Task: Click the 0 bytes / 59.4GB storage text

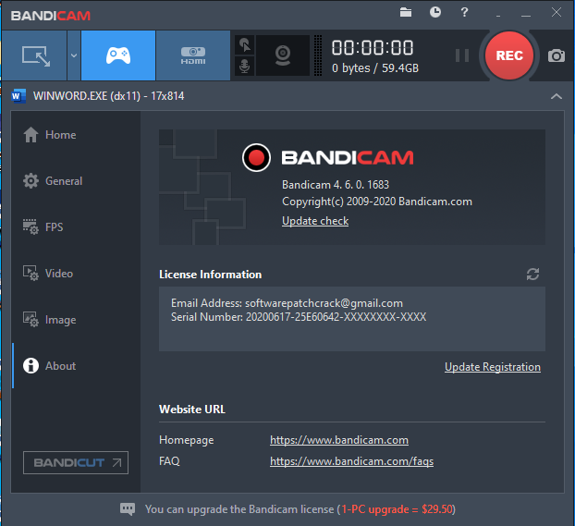Action: pos(375,68)
